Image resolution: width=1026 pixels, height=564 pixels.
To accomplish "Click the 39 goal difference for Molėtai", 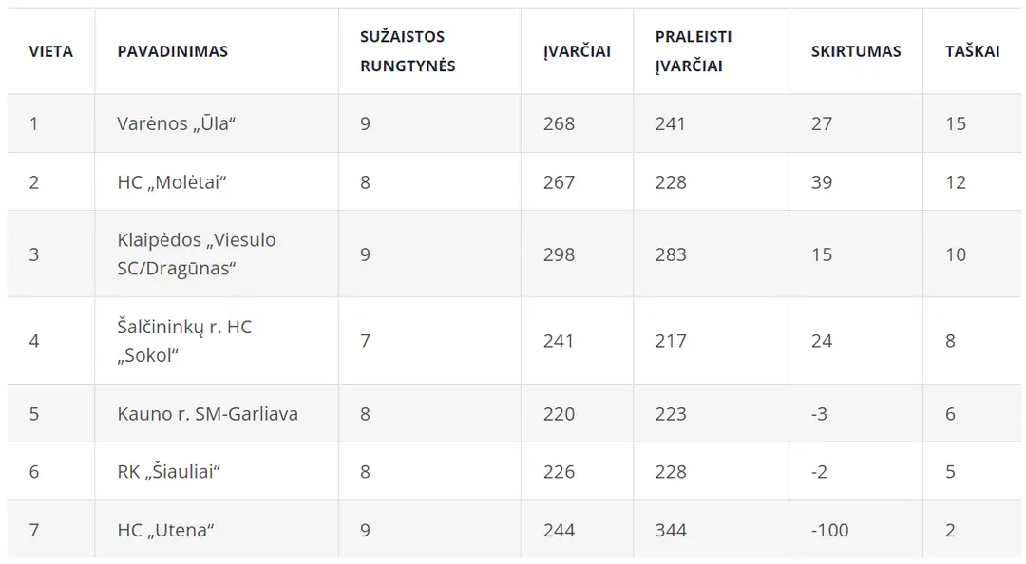I will point(822,182).
